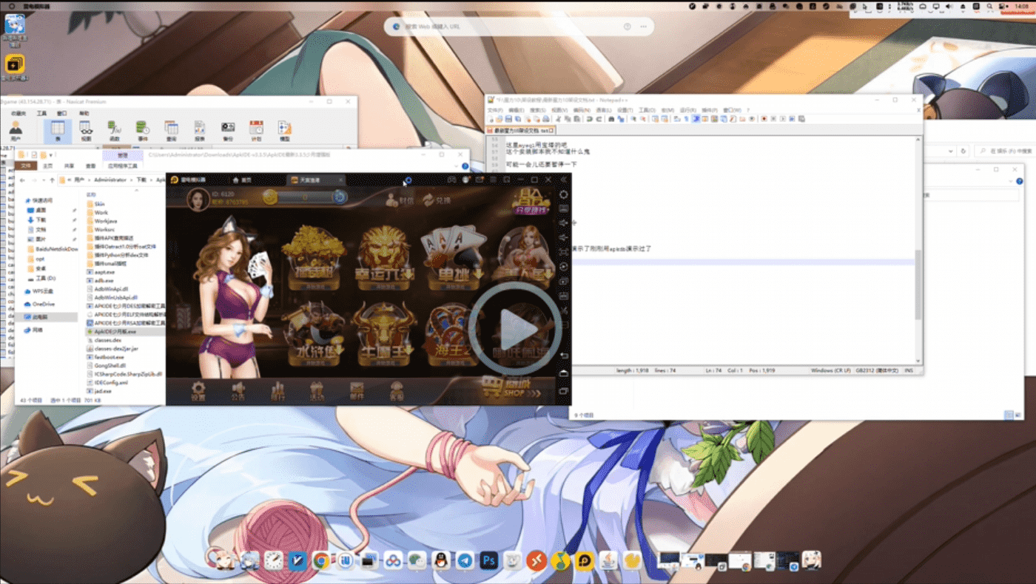
Task: Open Chrome from the dock
Action: coord(320,560)
